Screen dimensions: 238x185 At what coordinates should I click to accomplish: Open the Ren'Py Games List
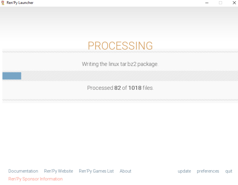96,171
